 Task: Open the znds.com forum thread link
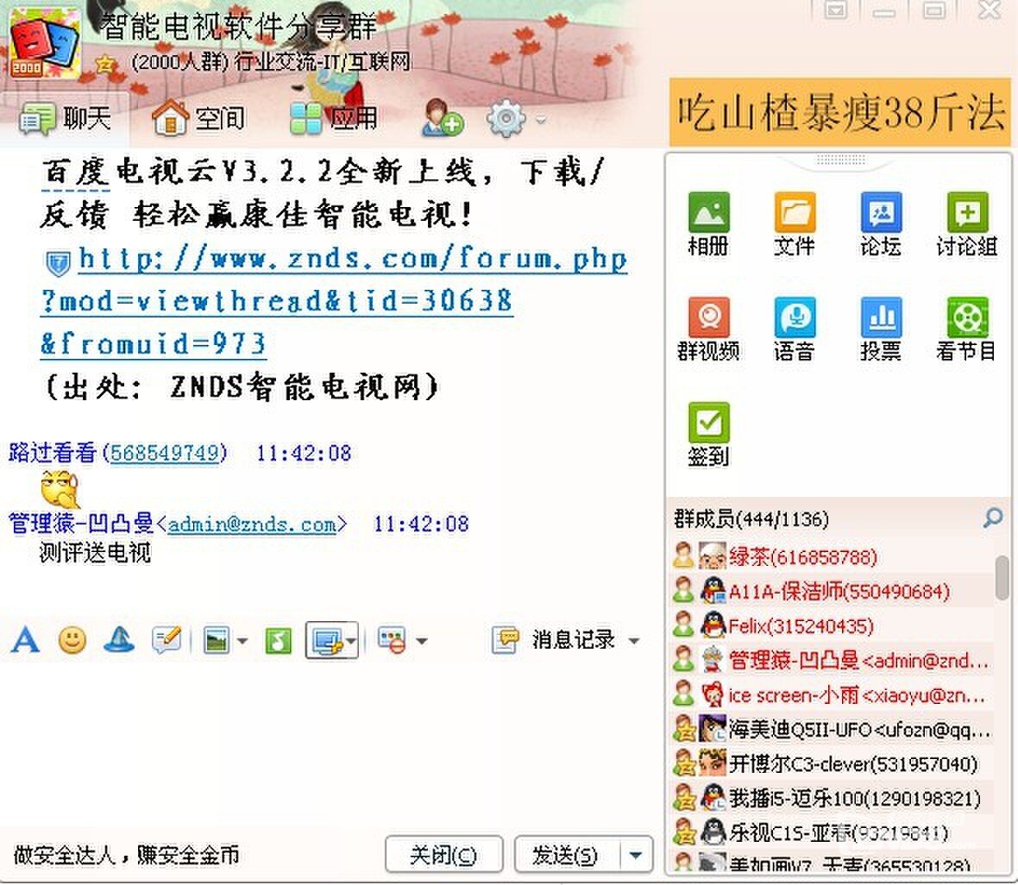[335, 301]
